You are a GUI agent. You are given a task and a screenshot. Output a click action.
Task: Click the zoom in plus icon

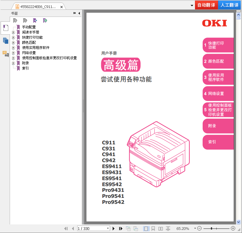[233, 228]
